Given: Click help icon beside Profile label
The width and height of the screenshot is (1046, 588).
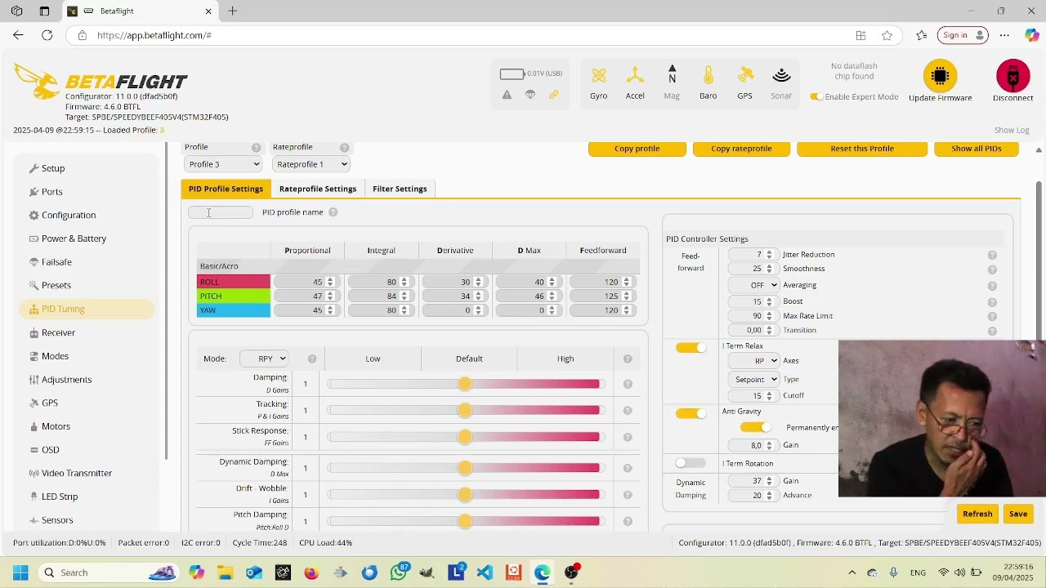Looking at the screenshot, I should pos(256,148).
